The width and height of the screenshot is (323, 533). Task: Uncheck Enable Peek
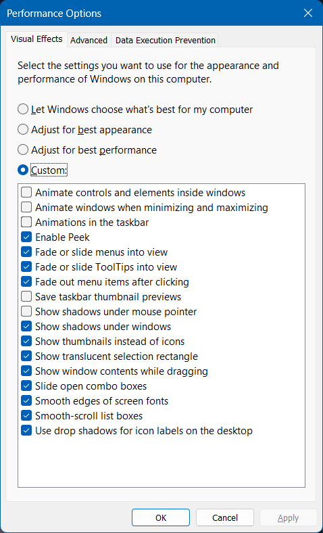[x=26, y=237]
